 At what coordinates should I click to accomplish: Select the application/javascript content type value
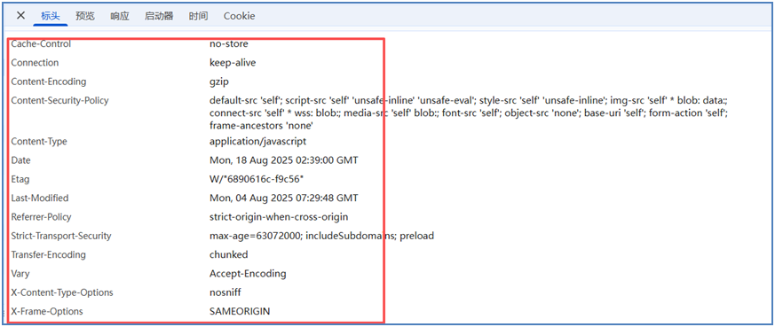pyautogui.click(x=258, y=142)
